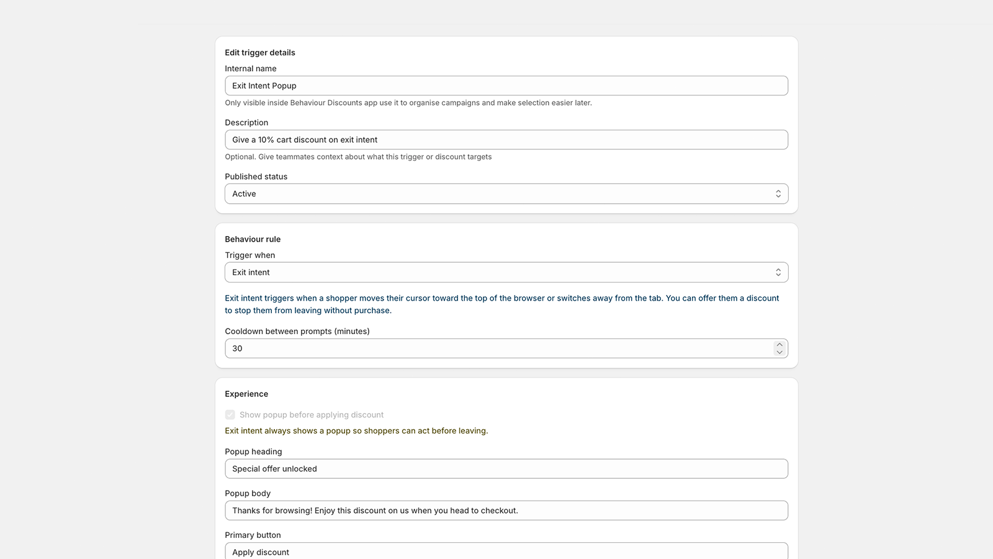Viewport: 993px width, 559px height.
Task: Focus the Description text box
Action: pos(506,140)
